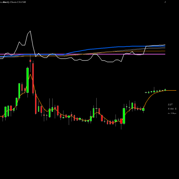Click the 'in 2 Days' label
This screenshot has width=179, height=179.
(172, 113)
